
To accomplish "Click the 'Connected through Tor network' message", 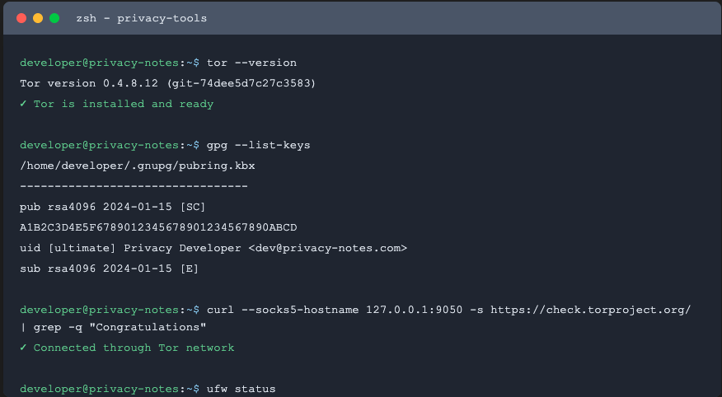I will coord(127,348).
